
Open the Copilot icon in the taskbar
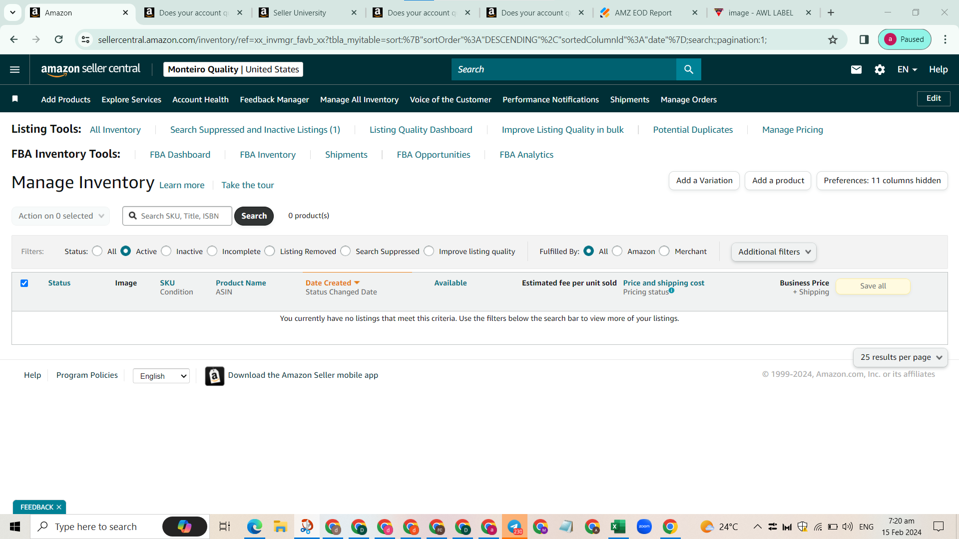click(x=185, y=527)
